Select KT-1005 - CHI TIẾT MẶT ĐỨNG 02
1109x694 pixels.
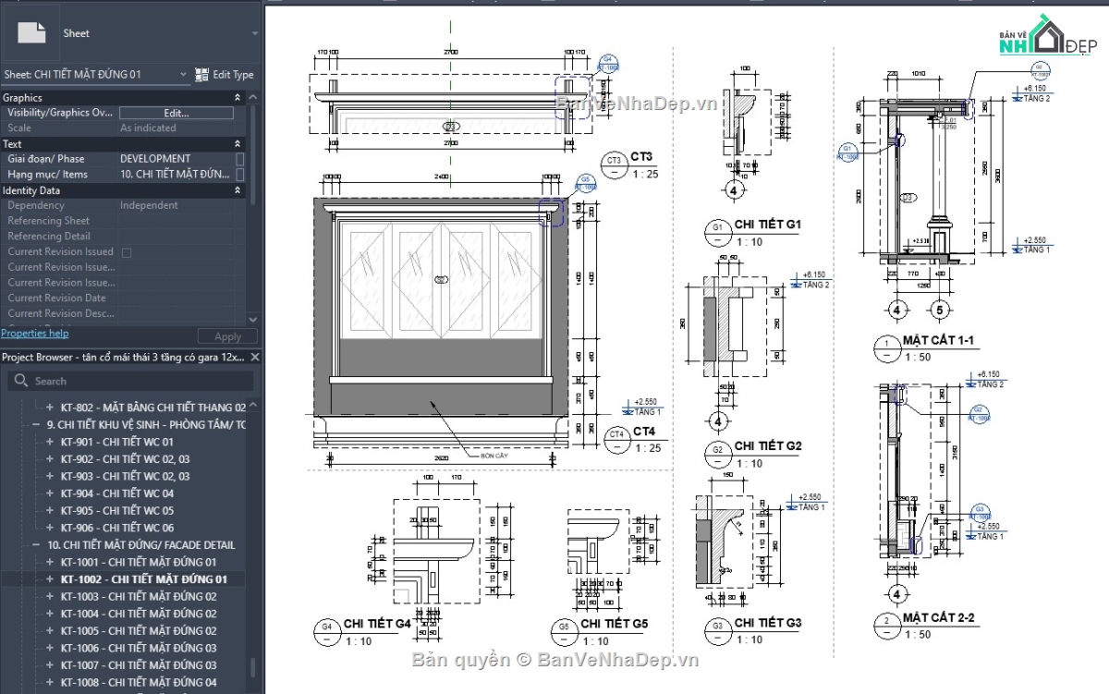tap(139, 631)
